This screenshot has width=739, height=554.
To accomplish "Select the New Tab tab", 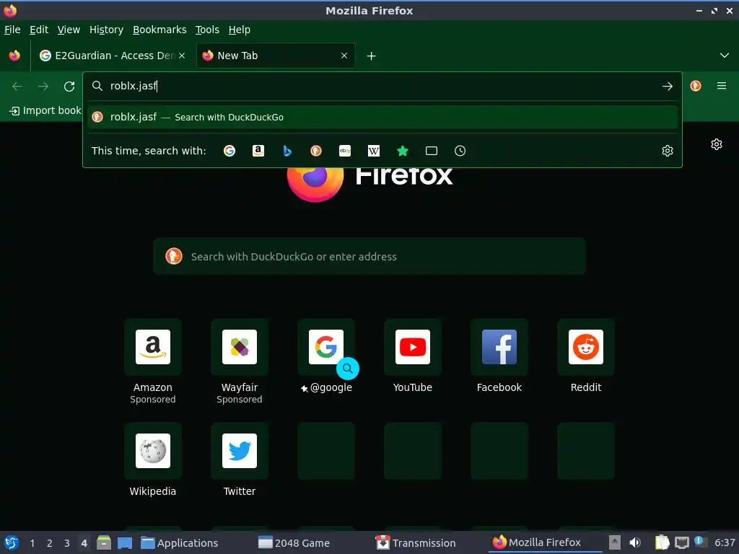I will pyautogui.click(x=275, y=56).
